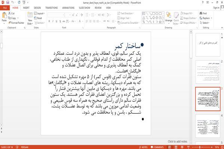The width and height of the screenshot is (224, 149).
Task: Open Arrange options
Action: pyautogui.click(x=169, y=18)
